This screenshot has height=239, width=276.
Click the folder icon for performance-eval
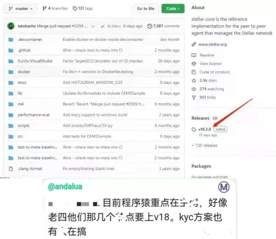(x=11, y=115)
